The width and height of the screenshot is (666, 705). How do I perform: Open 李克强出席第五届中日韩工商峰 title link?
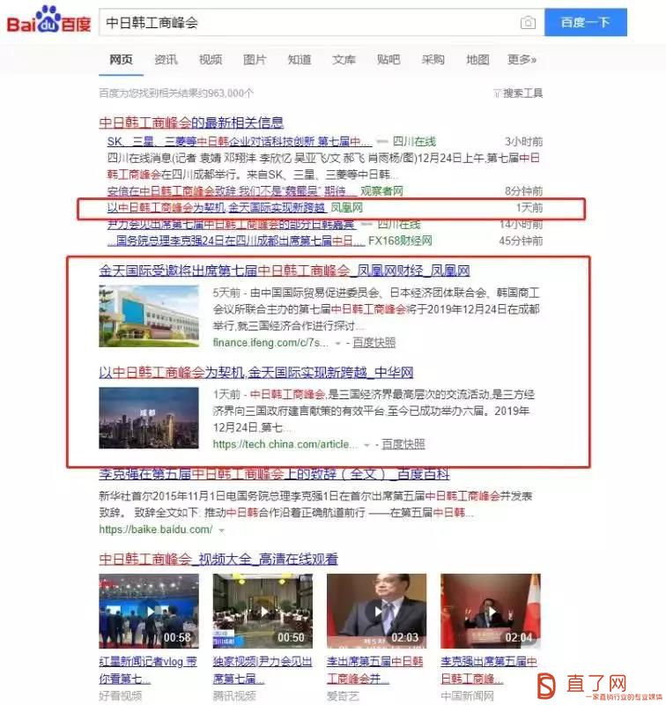pyautogui.click(x=489, y=670)
